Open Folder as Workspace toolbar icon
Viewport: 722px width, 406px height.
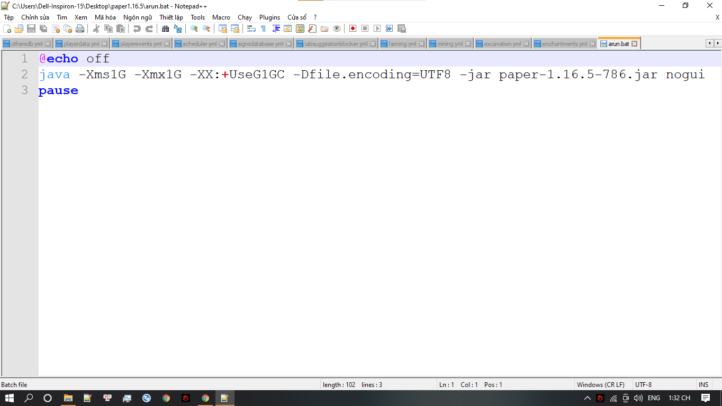point(324,29)
